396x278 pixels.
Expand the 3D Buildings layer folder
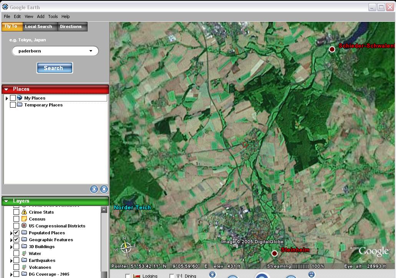pyautogui.click(x=12, y=247)
